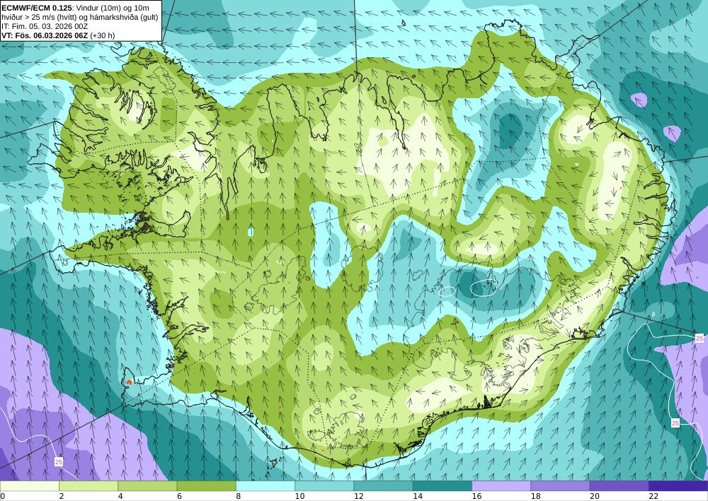This screenshot has height=501, width=708.
Task: Click the 'ECMWF/ECM 0.125' model title text
Action: point(36,8)
